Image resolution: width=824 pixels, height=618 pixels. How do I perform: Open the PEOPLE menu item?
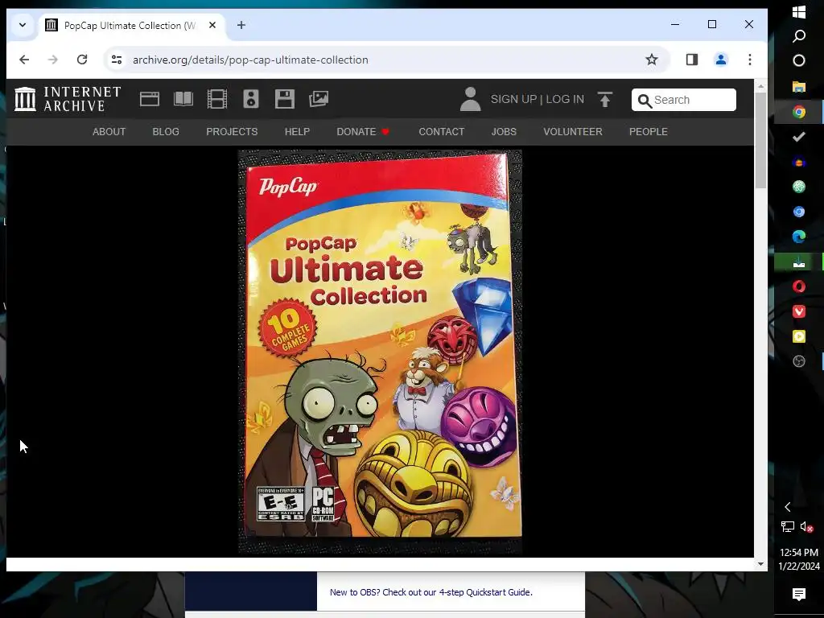coord(649,131)
